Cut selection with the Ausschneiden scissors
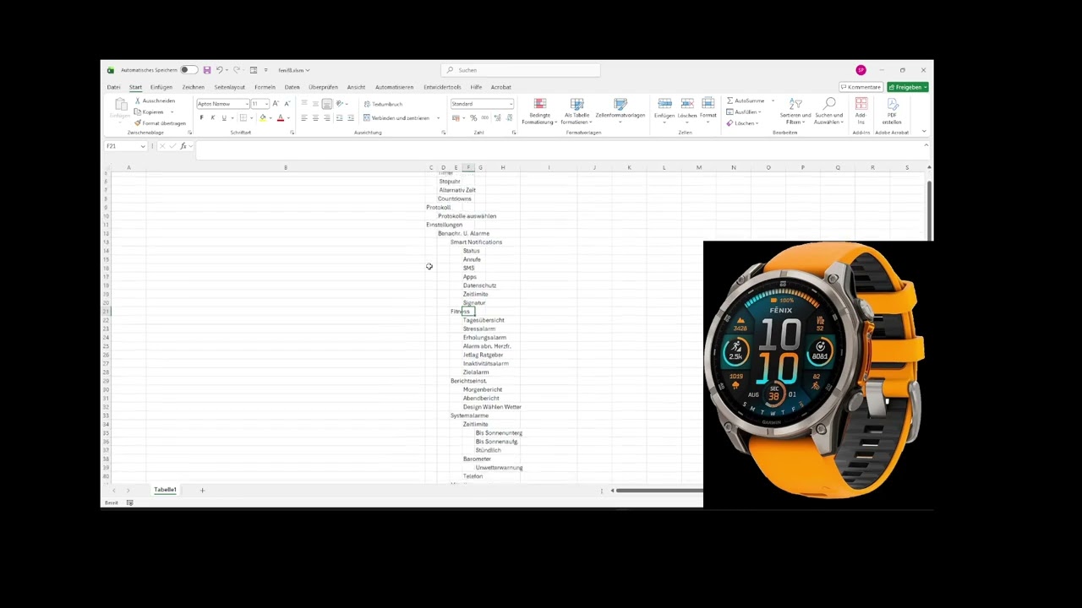The width and height of the screenshot is (1082, 608). coord(155,100)
